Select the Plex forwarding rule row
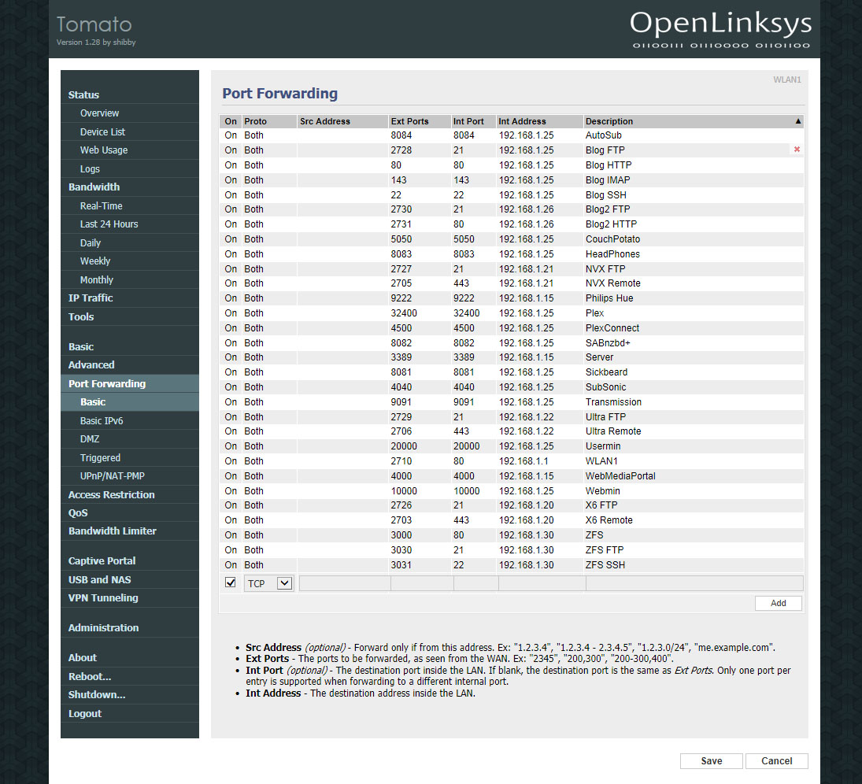 (512, 313)
